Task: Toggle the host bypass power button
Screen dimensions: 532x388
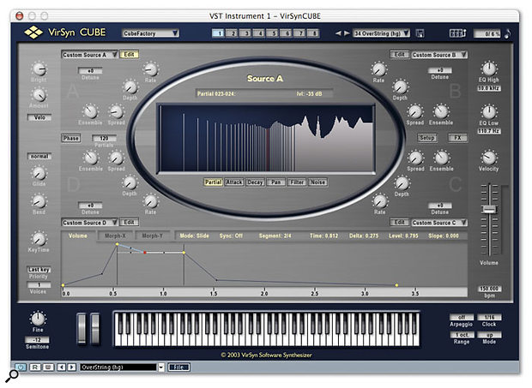Action: tap(21, 367)
